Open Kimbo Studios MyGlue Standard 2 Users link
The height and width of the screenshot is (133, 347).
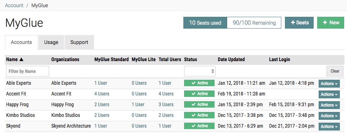(x=102, y=115)
